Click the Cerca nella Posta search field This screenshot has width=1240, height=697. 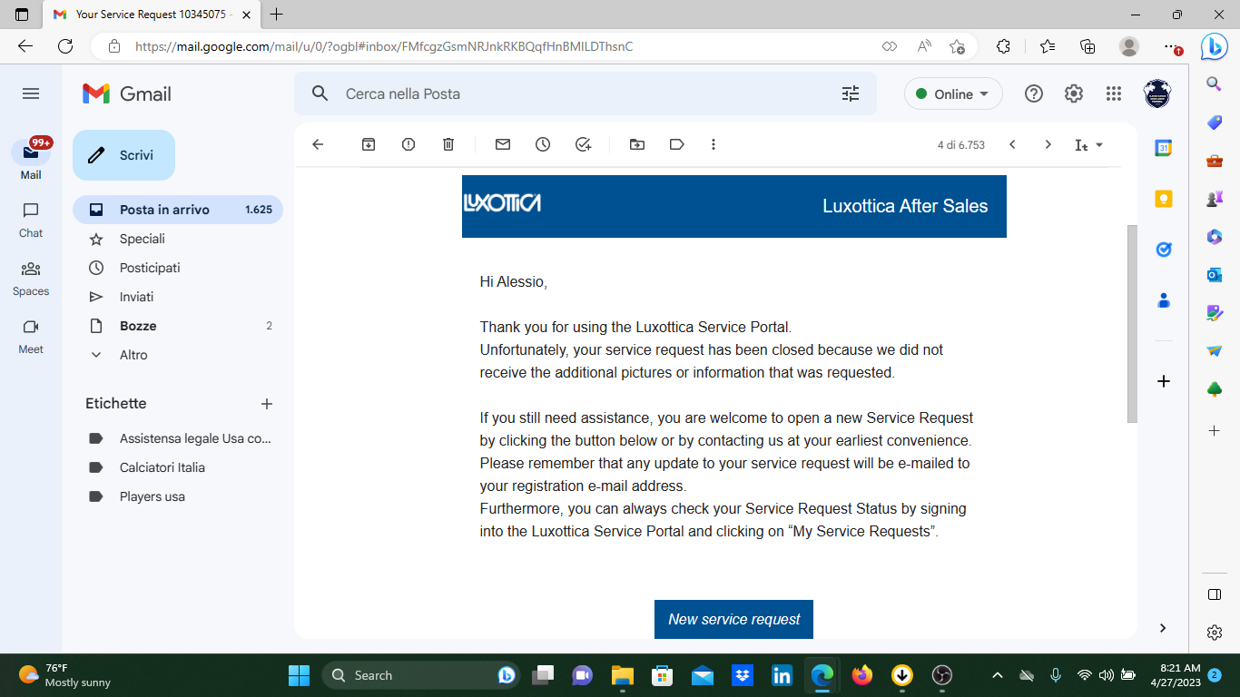(586, 93)
